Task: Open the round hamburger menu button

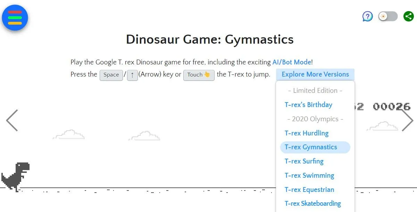Action: [15, 18]
